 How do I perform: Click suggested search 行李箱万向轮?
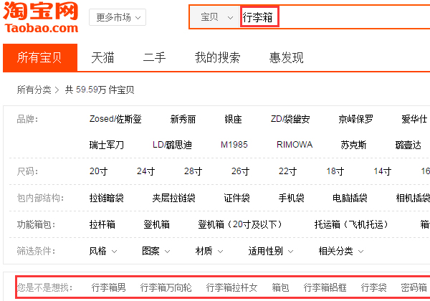pos(166,287)
